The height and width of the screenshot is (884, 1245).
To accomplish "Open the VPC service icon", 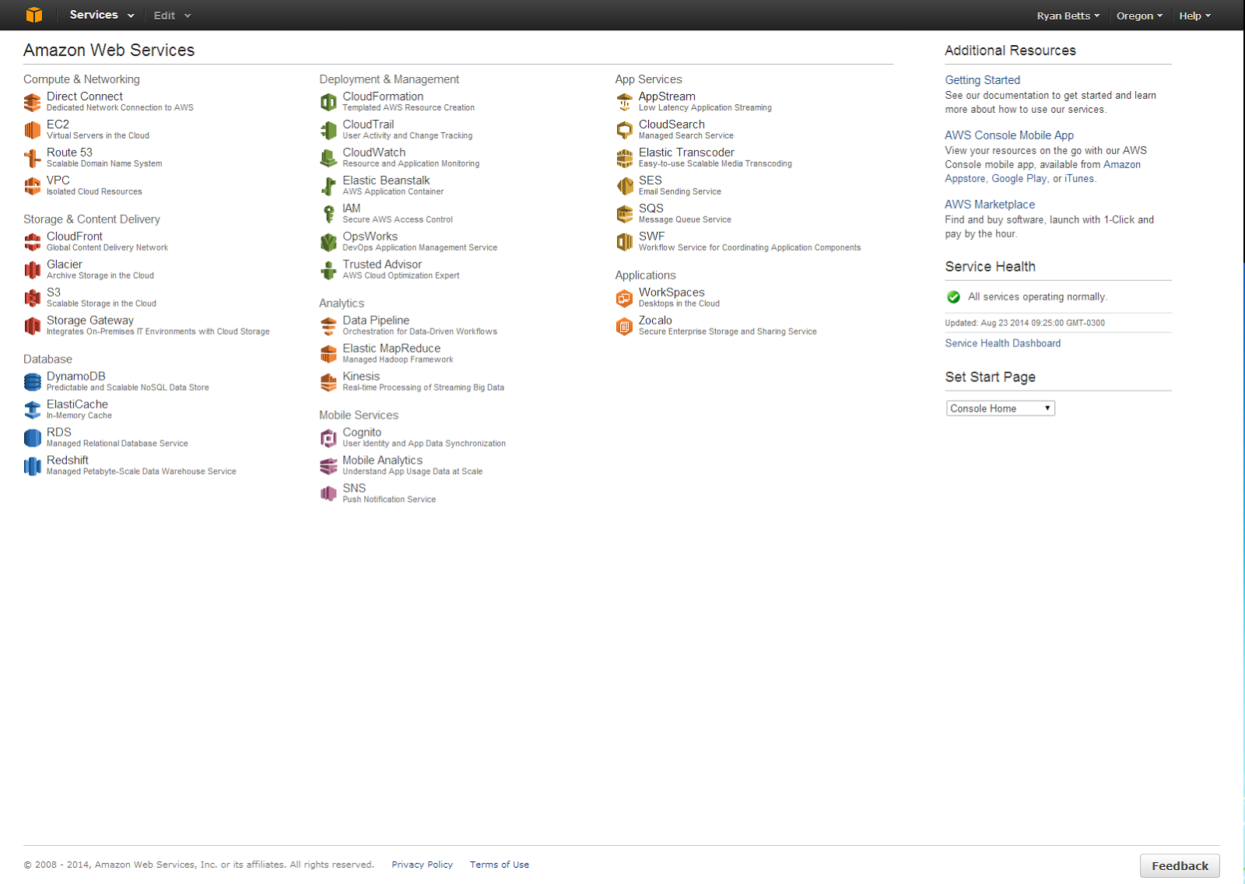I will click(x=33, y=186).
